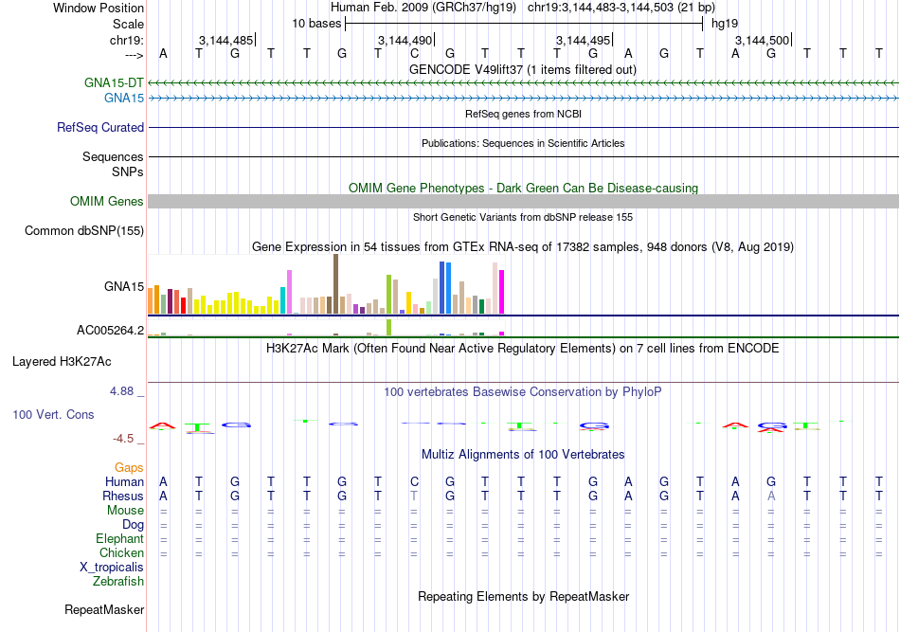Click the 100 Vert. Cons track label
This screenshot has height=632, width=900.
click(53, 414)
